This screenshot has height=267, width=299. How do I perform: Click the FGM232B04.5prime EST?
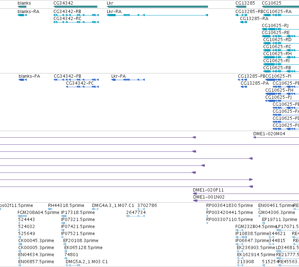point(239,230)
